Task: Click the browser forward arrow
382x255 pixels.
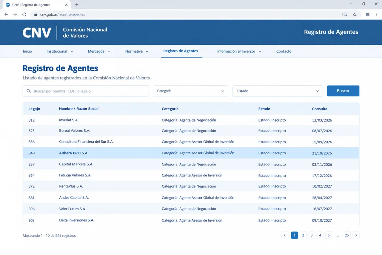Action: coord(15,14)
